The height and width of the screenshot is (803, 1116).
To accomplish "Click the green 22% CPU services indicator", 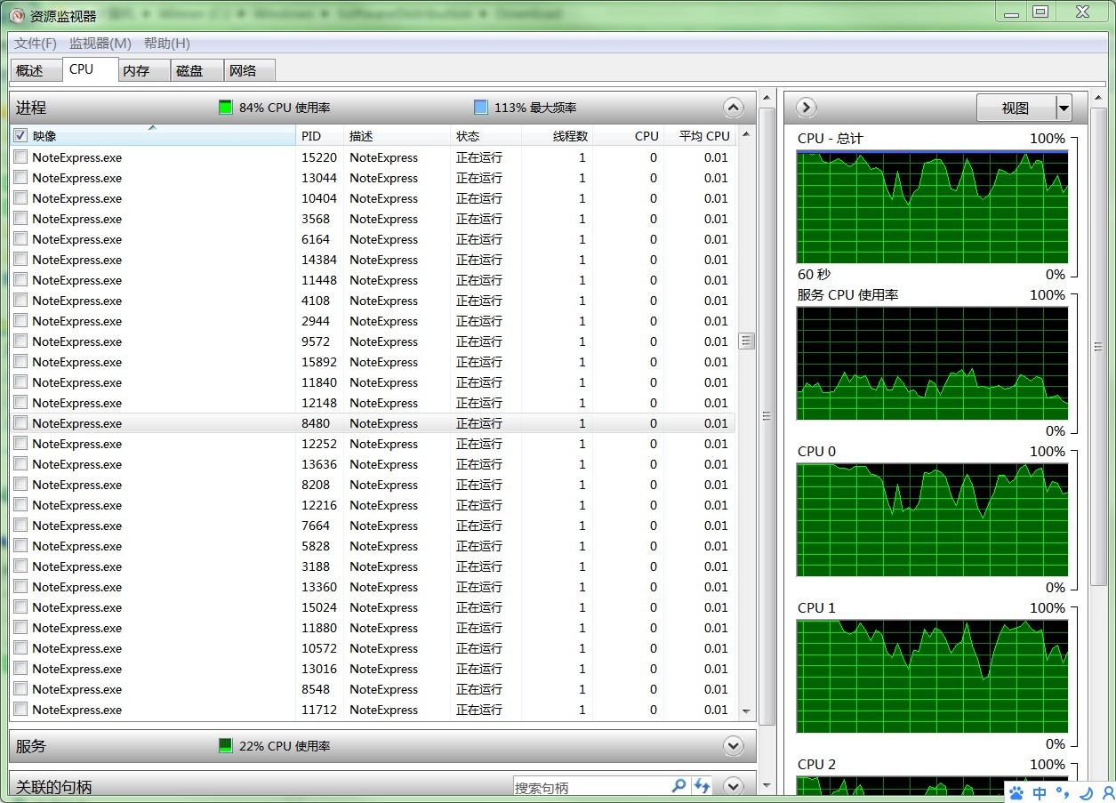I will click(226, 746).
